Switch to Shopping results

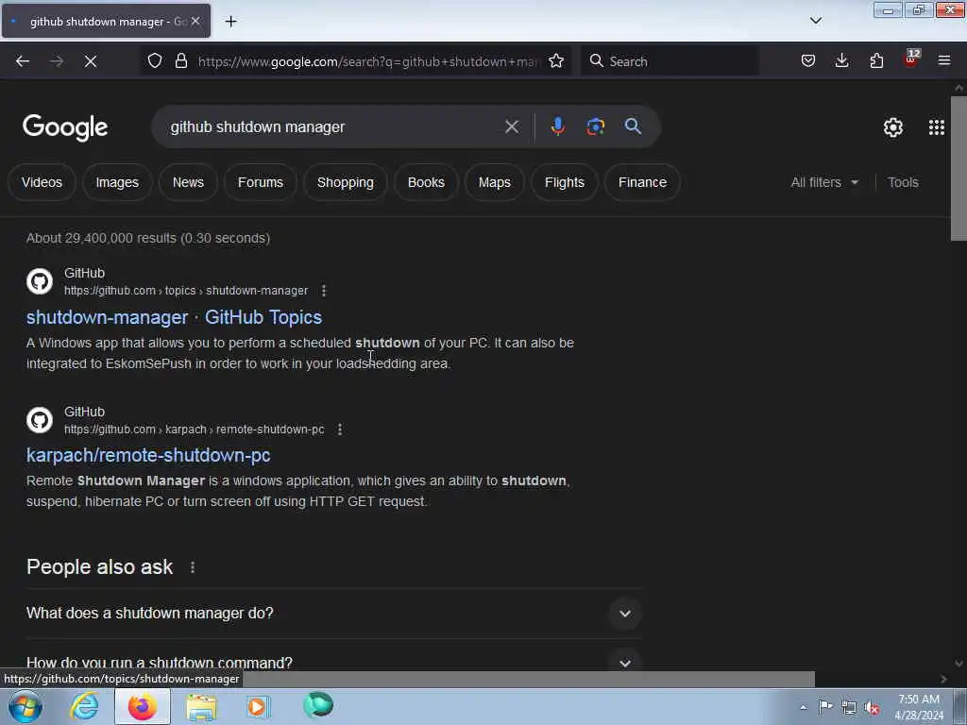tap(346, 182)
